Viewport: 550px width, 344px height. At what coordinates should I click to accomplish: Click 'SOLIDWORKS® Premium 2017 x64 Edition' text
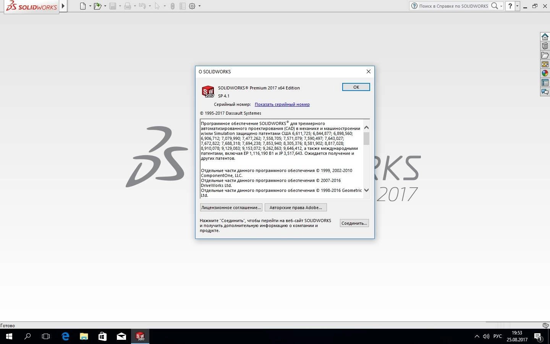[x=259, y=88]
